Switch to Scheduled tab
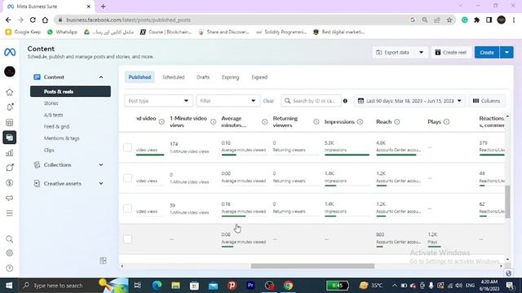522x293 pixels. click(x=173, y=77)
